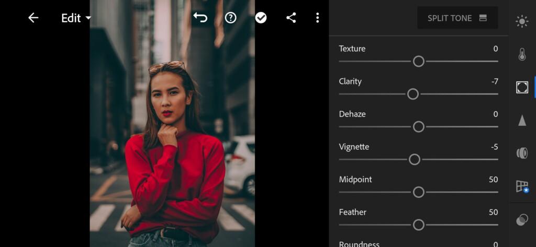
Task: Click the Texture label
Action: tap(352, 49)
